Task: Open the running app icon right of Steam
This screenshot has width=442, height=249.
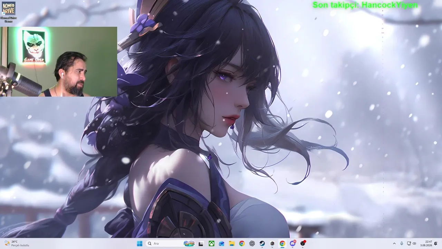Action: click(272, 243)
